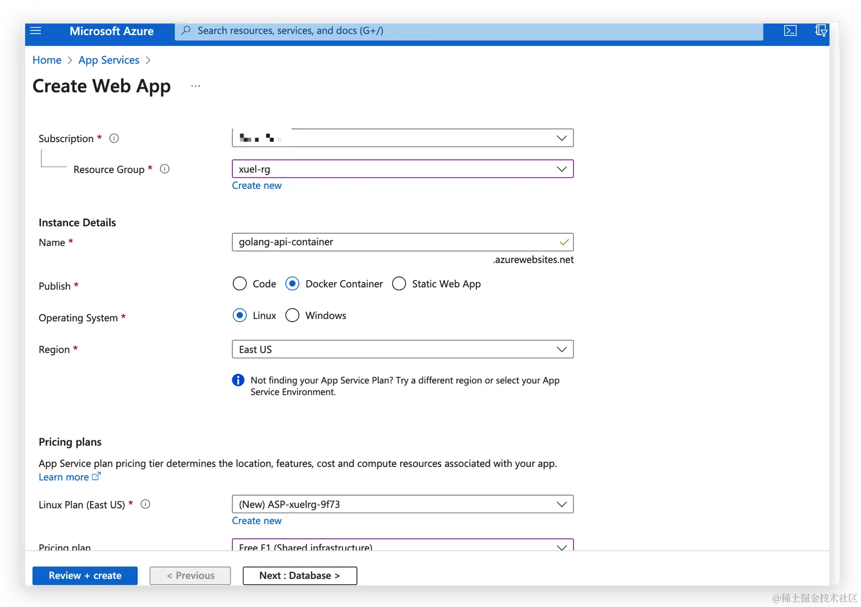Select the Static Web App publish option

399,284
